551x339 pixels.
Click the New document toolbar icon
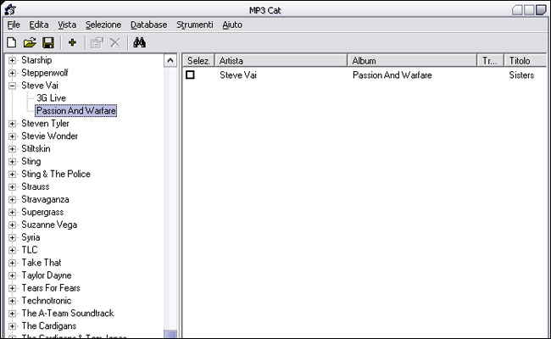pos(11,42)
